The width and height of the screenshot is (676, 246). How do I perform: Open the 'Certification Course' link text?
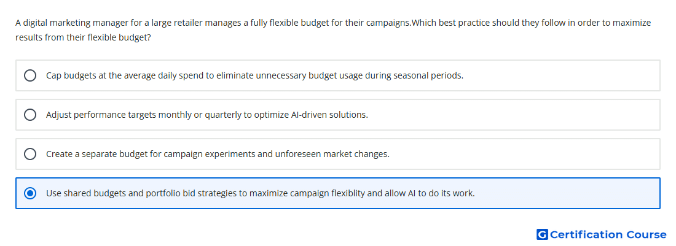coord(608,234)
